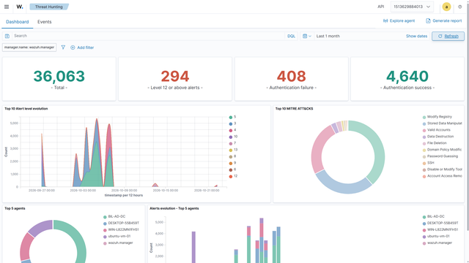
Task: Click Explore agent
Action: (x=399, y=21)
